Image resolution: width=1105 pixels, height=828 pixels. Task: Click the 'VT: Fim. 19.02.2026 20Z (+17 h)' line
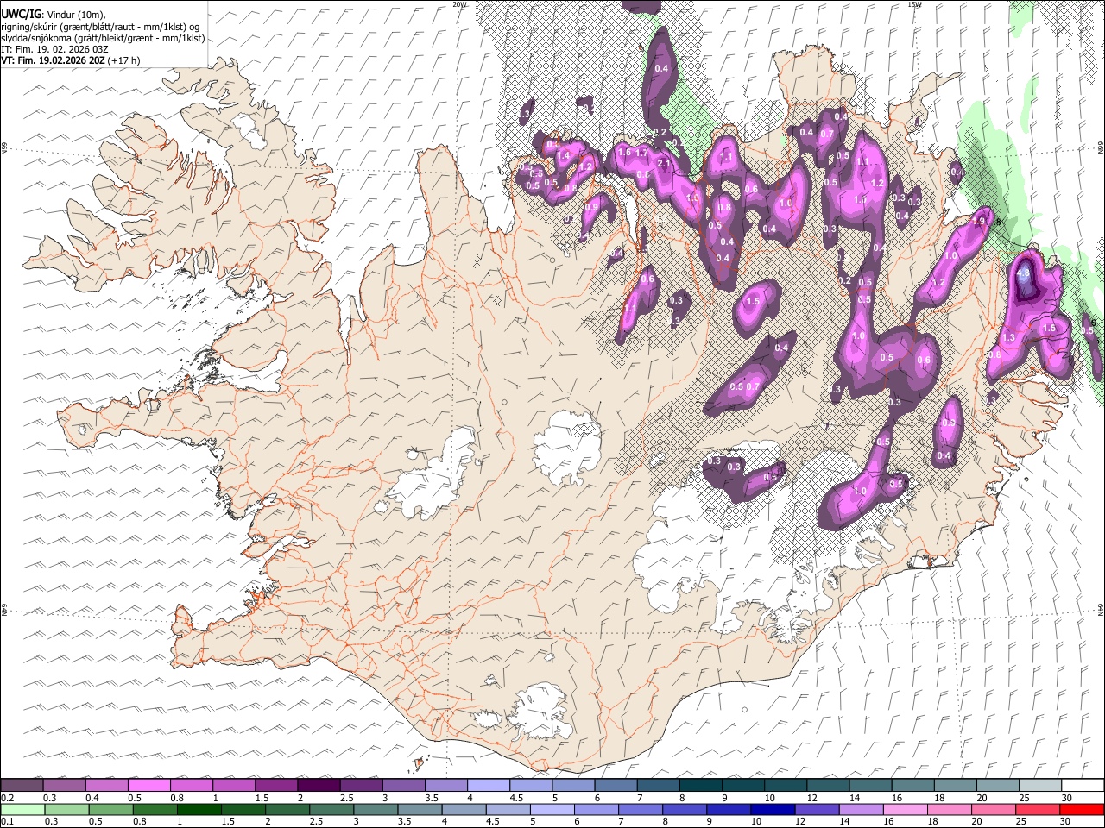pos(70,60)
